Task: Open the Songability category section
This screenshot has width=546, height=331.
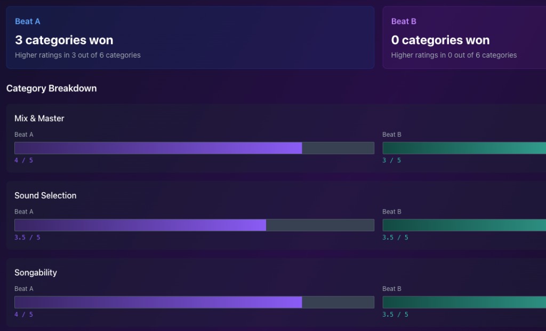Action: point(36,272)
